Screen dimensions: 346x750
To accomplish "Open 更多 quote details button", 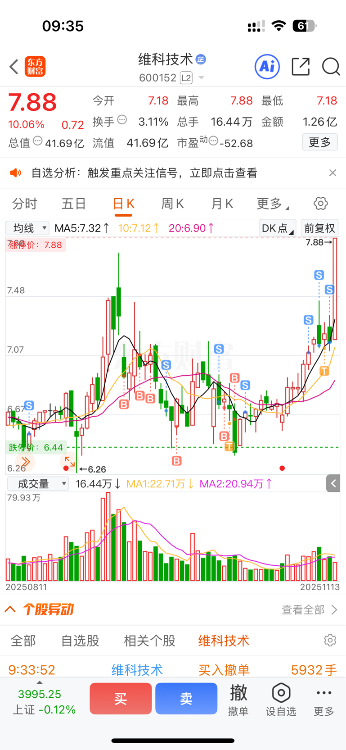I will click(x=320, y=142).
